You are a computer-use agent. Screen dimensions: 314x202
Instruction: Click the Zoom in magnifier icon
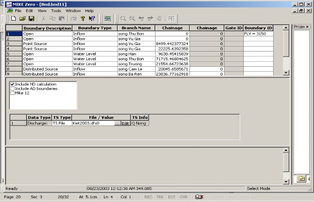click(x=123, y=18)
